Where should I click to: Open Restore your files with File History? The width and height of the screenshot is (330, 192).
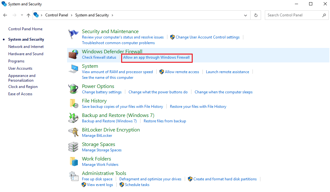(198, 107)
